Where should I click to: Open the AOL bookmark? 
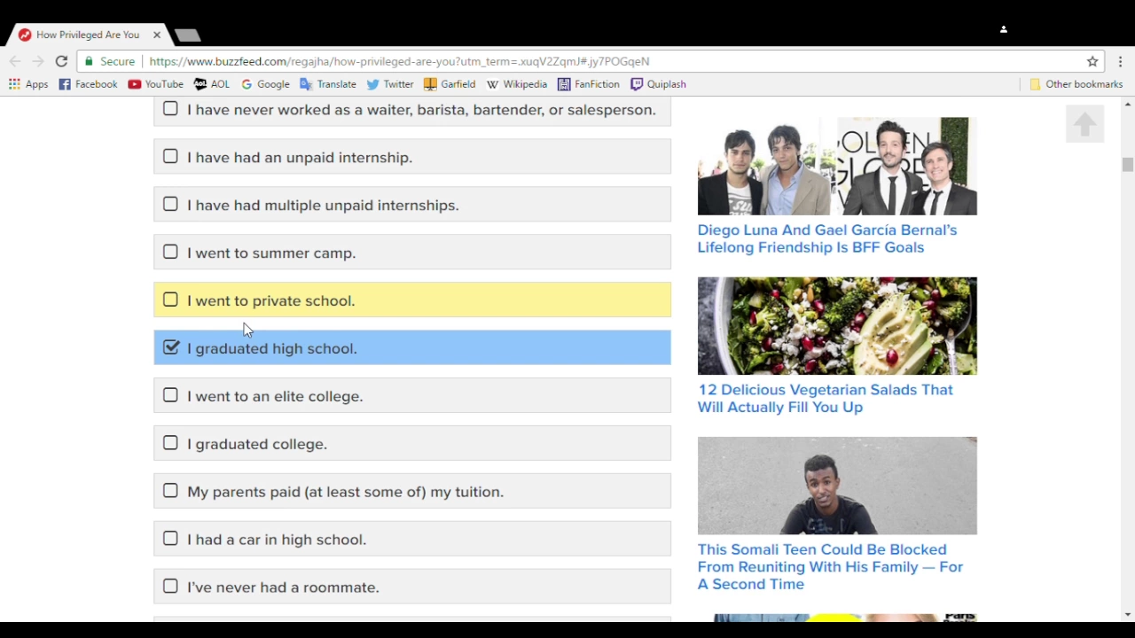click(x=212, y=84)
